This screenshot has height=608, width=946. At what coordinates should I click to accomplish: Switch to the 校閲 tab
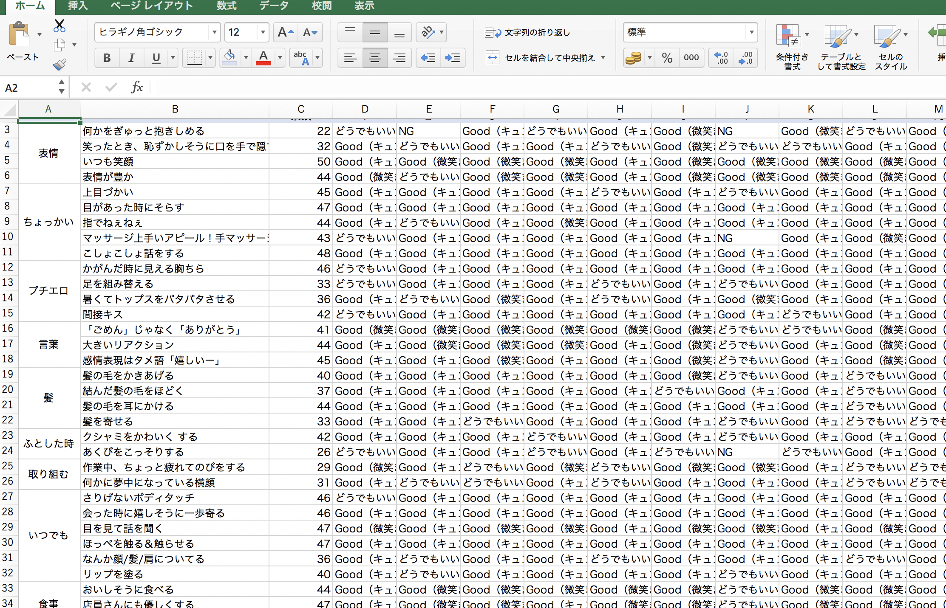coord(322,6)
